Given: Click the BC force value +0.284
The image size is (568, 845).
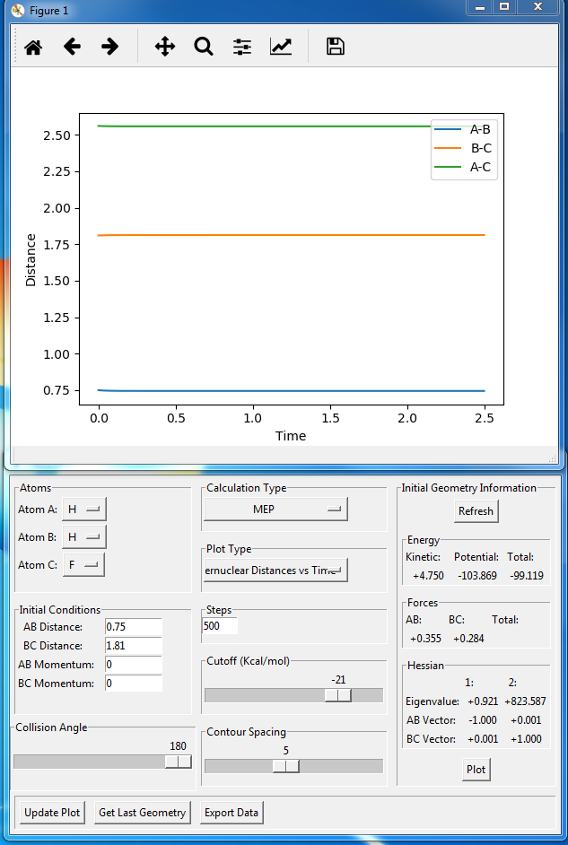Looking at the screenshot, I should tap(468, 639).
